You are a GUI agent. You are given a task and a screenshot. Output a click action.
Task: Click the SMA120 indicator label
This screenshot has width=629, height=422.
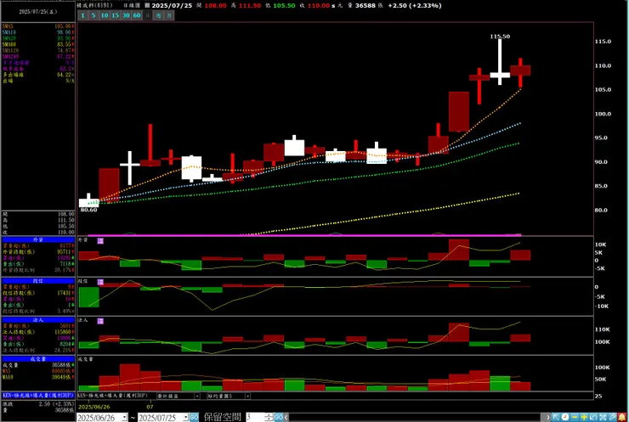(10, 50)
